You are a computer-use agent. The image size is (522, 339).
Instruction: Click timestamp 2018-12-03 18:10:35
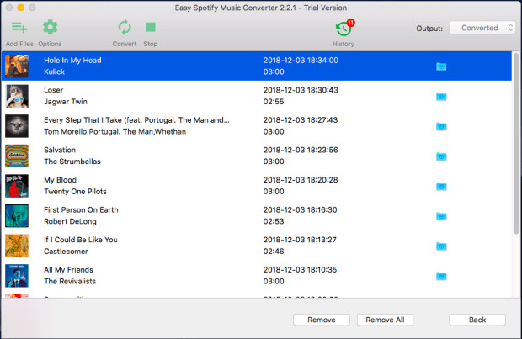[x=300, y=270]
